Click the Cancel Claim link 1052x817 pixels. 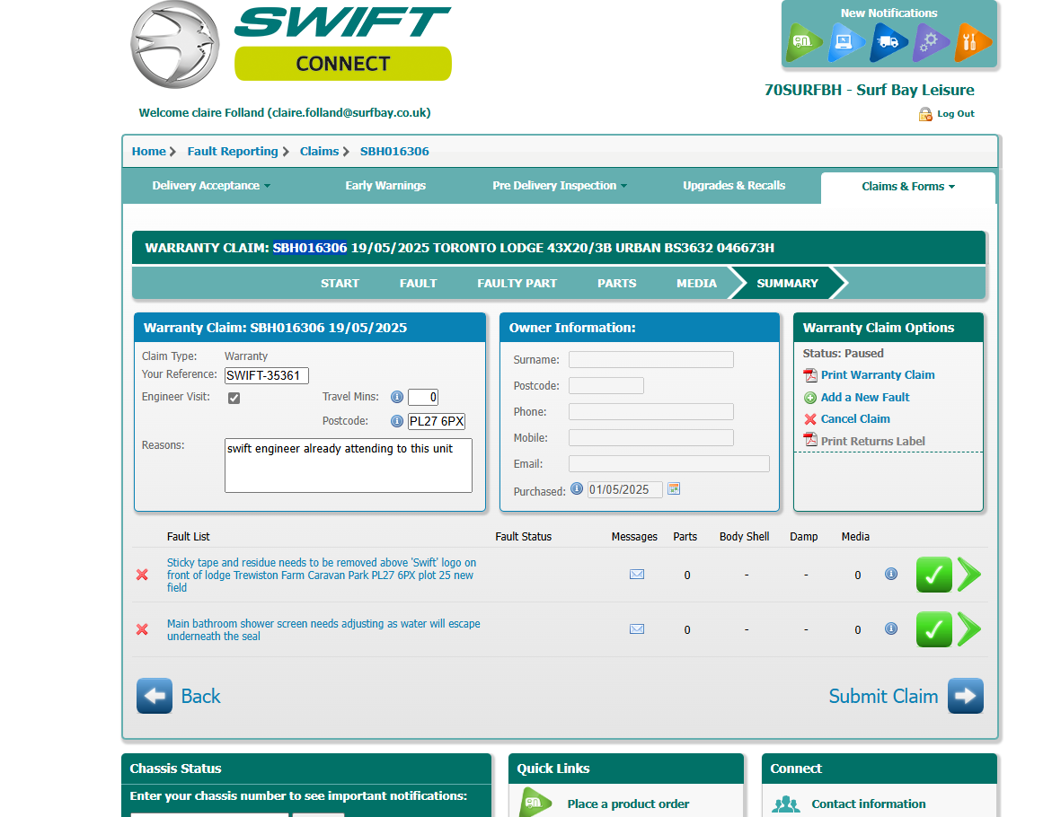[855, 419]
